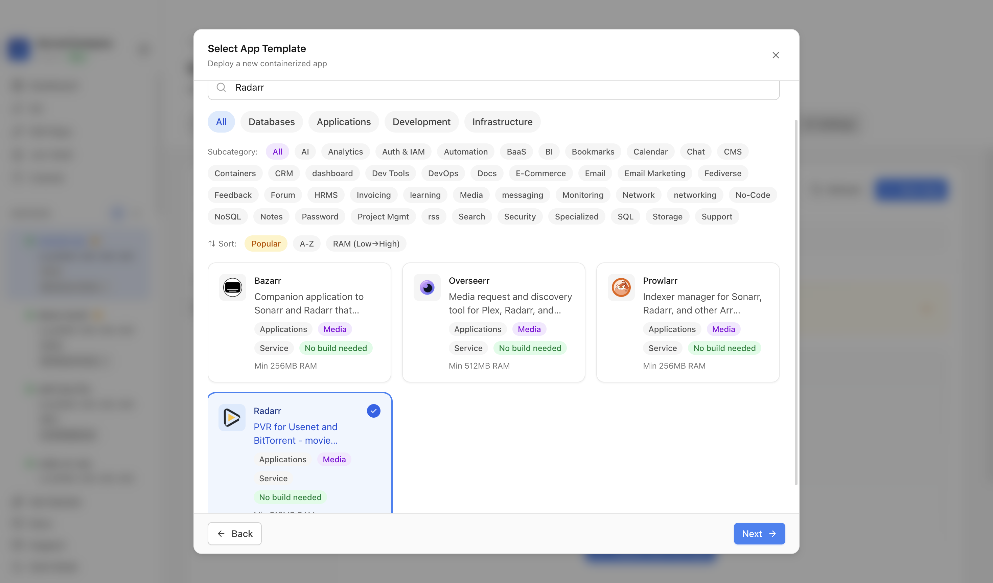
Task: Click the Bazarr app icon
Action: coord(232,287)
